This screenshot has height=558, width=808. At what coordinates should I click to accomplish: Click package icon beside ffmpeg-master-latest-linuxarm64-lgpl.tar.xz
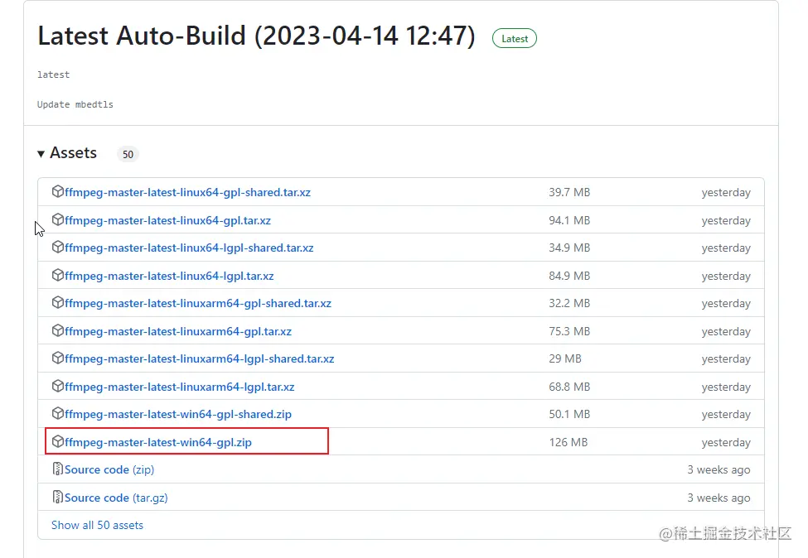58,387
